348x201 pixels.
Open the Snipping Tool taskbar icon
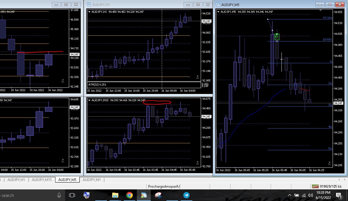(158, 195)
